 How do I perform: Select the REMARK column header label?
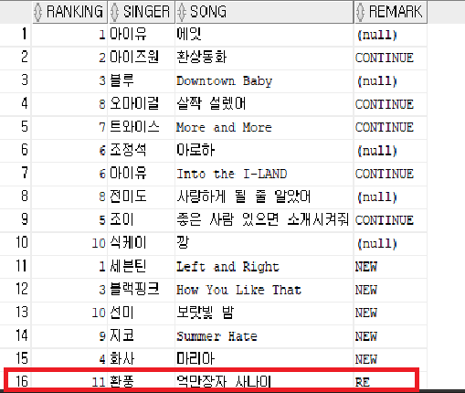(396, 12)
